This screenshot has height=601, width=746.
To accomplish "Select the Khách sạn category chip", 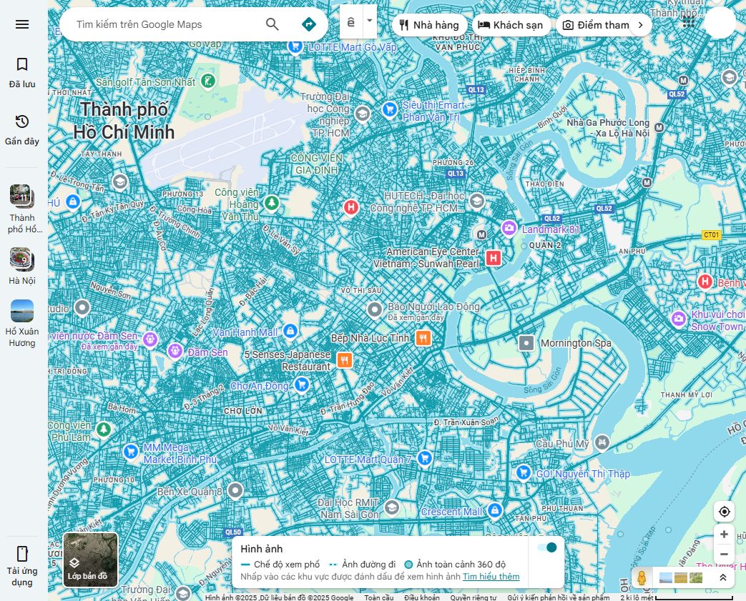I will (x=511, y=25).
